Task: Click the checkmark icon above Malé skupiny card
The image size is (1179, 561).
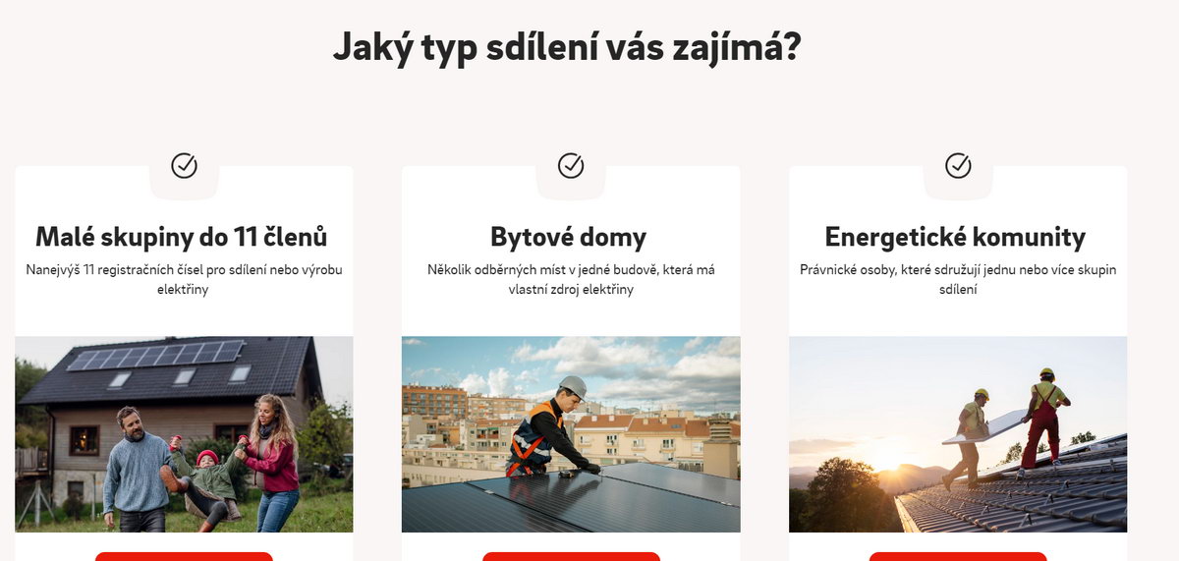Action: coord(184,165)
